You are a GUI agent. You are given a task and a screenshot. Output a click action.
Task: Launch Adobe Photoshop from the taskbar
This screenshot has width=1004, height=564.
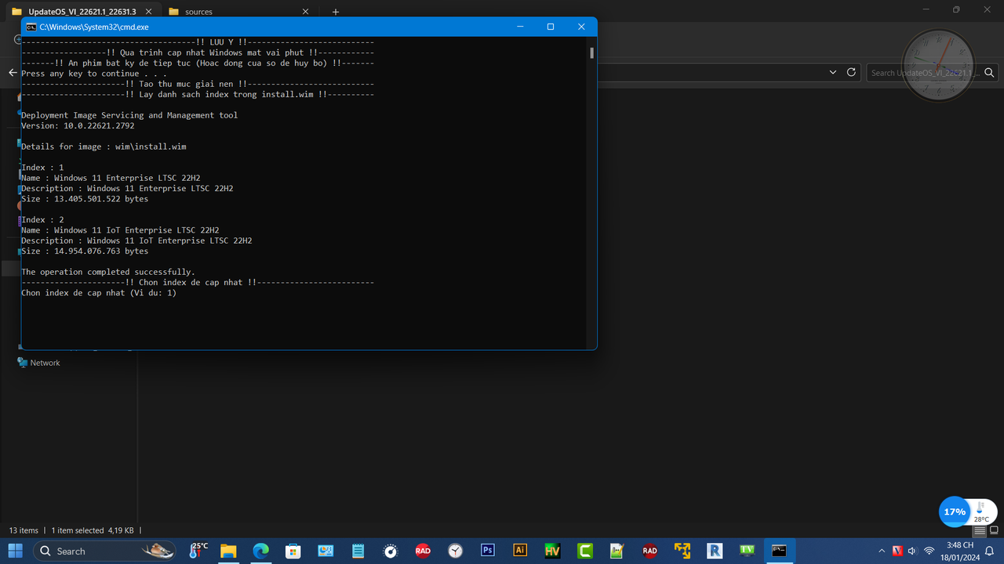(487, 551)
